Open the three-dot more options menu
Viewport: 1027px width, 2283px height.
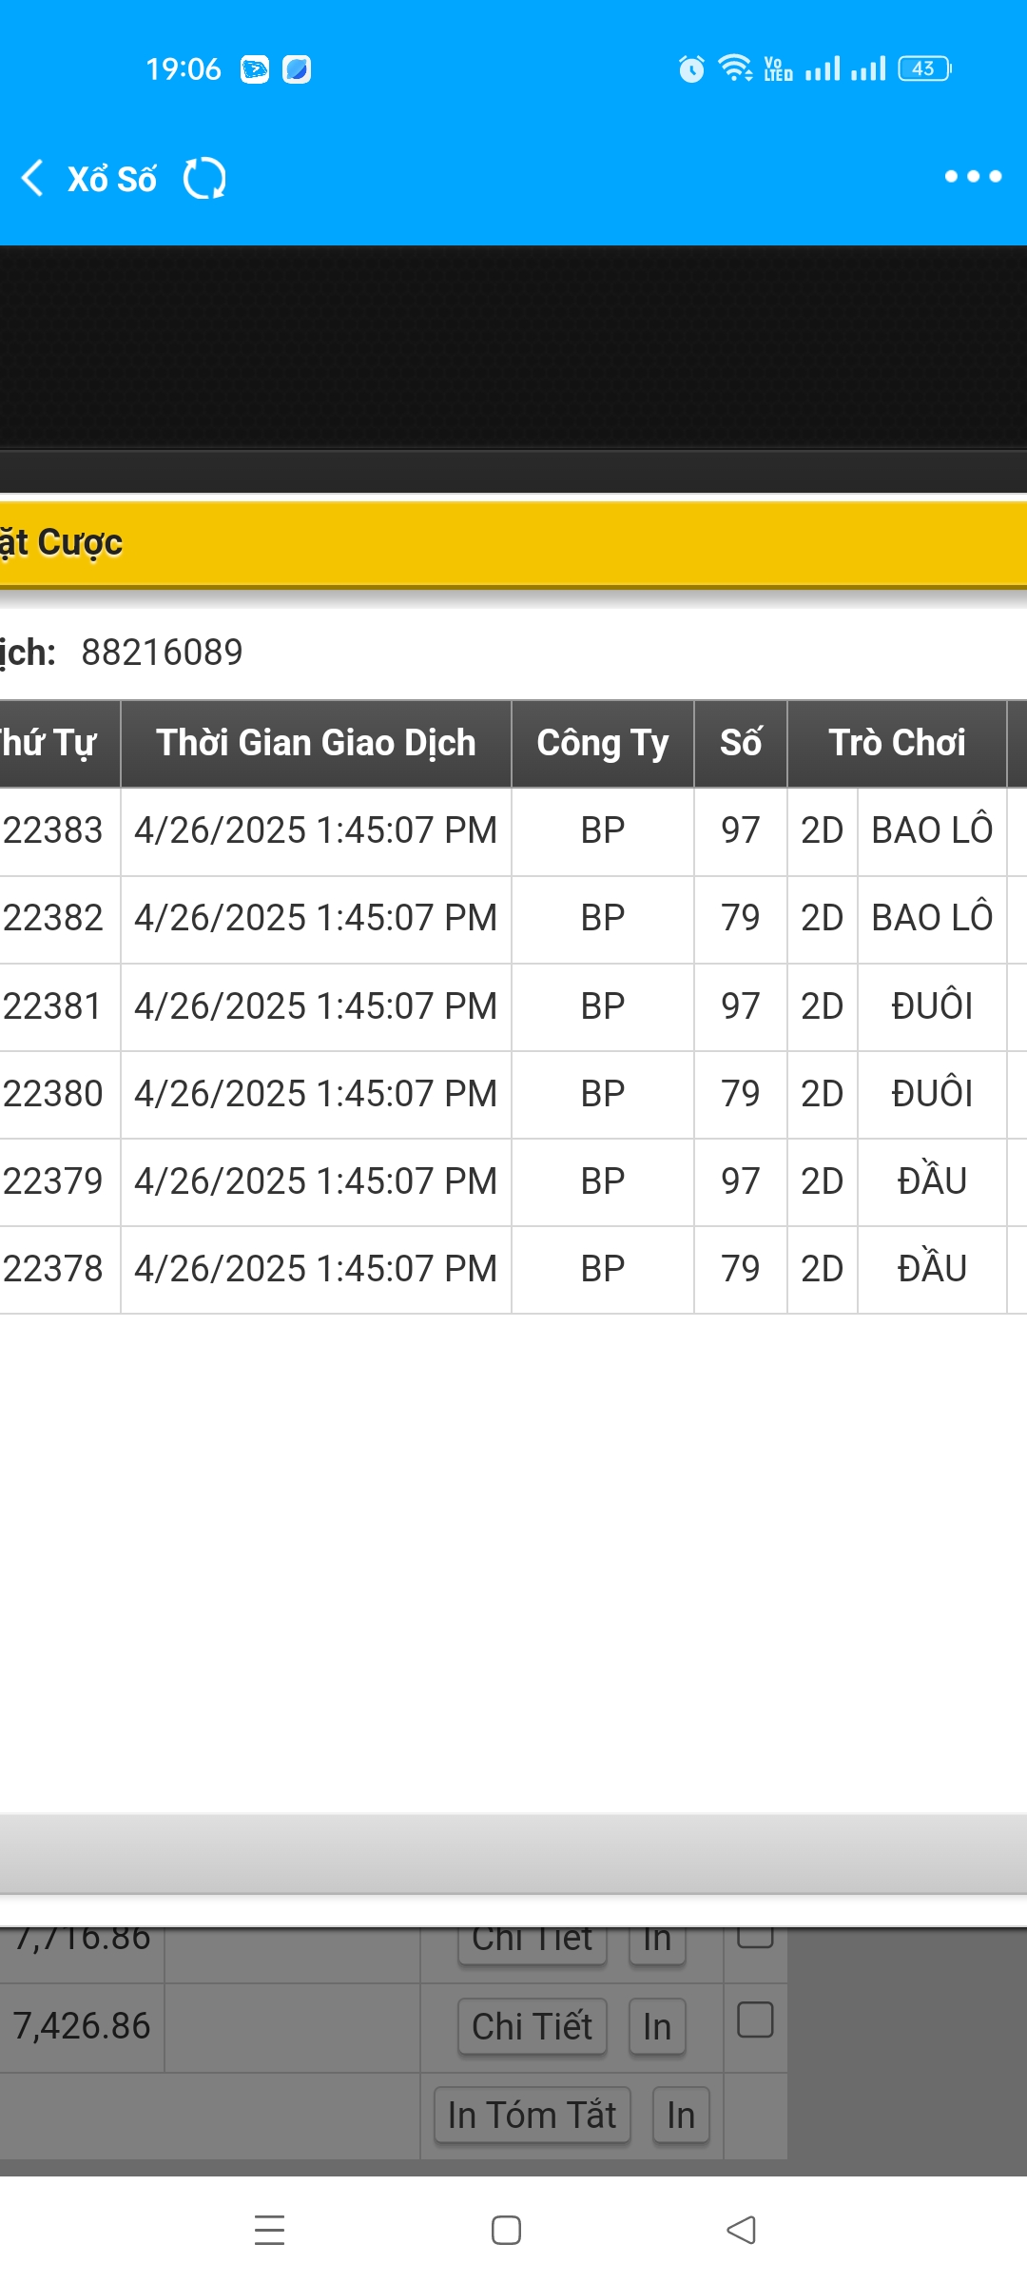coord(972,177)
